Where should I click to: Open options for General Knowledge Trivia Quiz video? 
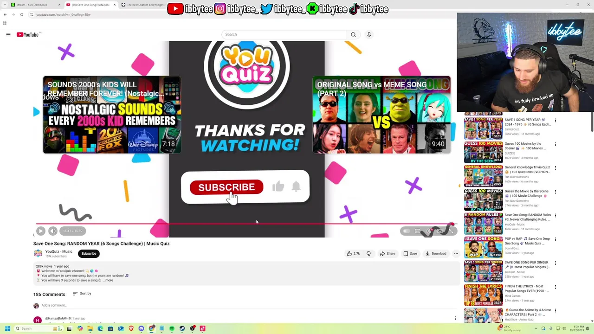[x=555, y=168]
